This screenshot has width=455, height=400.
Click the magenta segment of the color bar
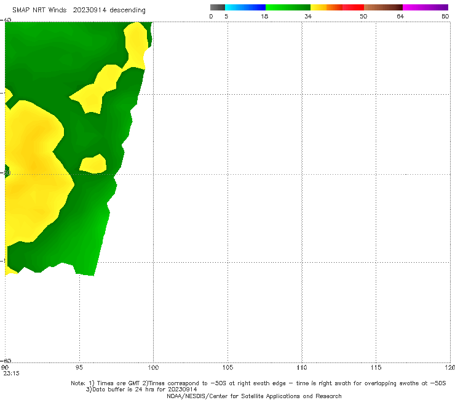[x=425, y=7]
